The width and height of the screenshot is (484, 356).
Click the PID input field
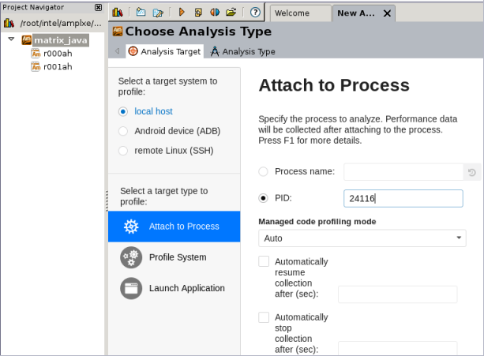[x=403, y=198]
